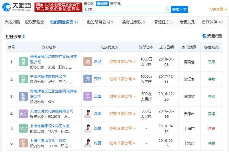
Task: Expand 他有9家公司 in 天津水月 row
Action: [122, 113]
